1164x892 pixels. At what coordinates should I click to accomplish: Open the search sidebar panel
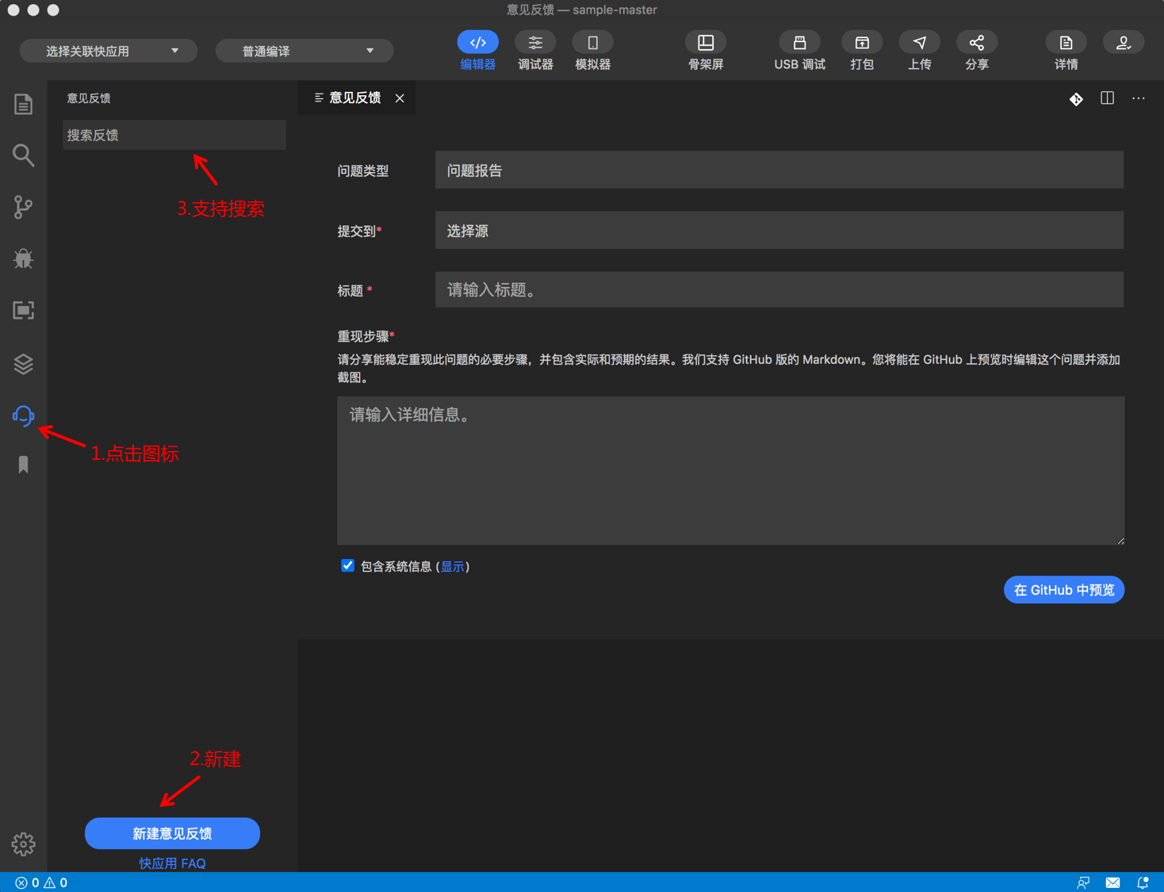pos(23,155)
